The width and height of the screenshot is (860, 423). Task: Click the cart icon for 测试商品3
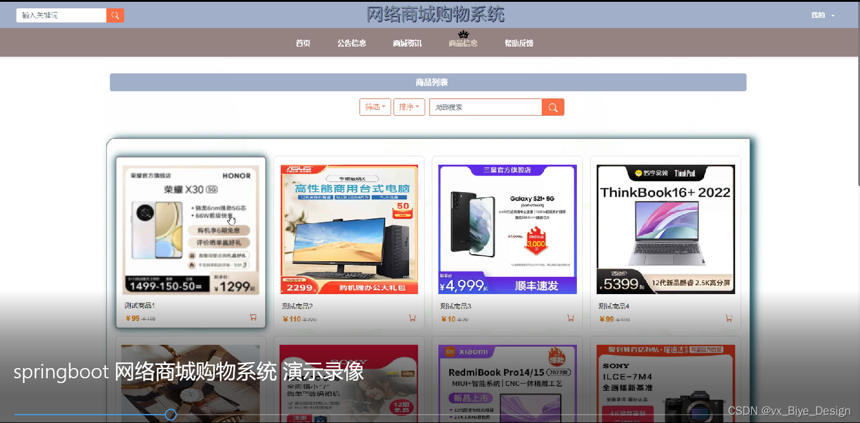tap(570, 318)
